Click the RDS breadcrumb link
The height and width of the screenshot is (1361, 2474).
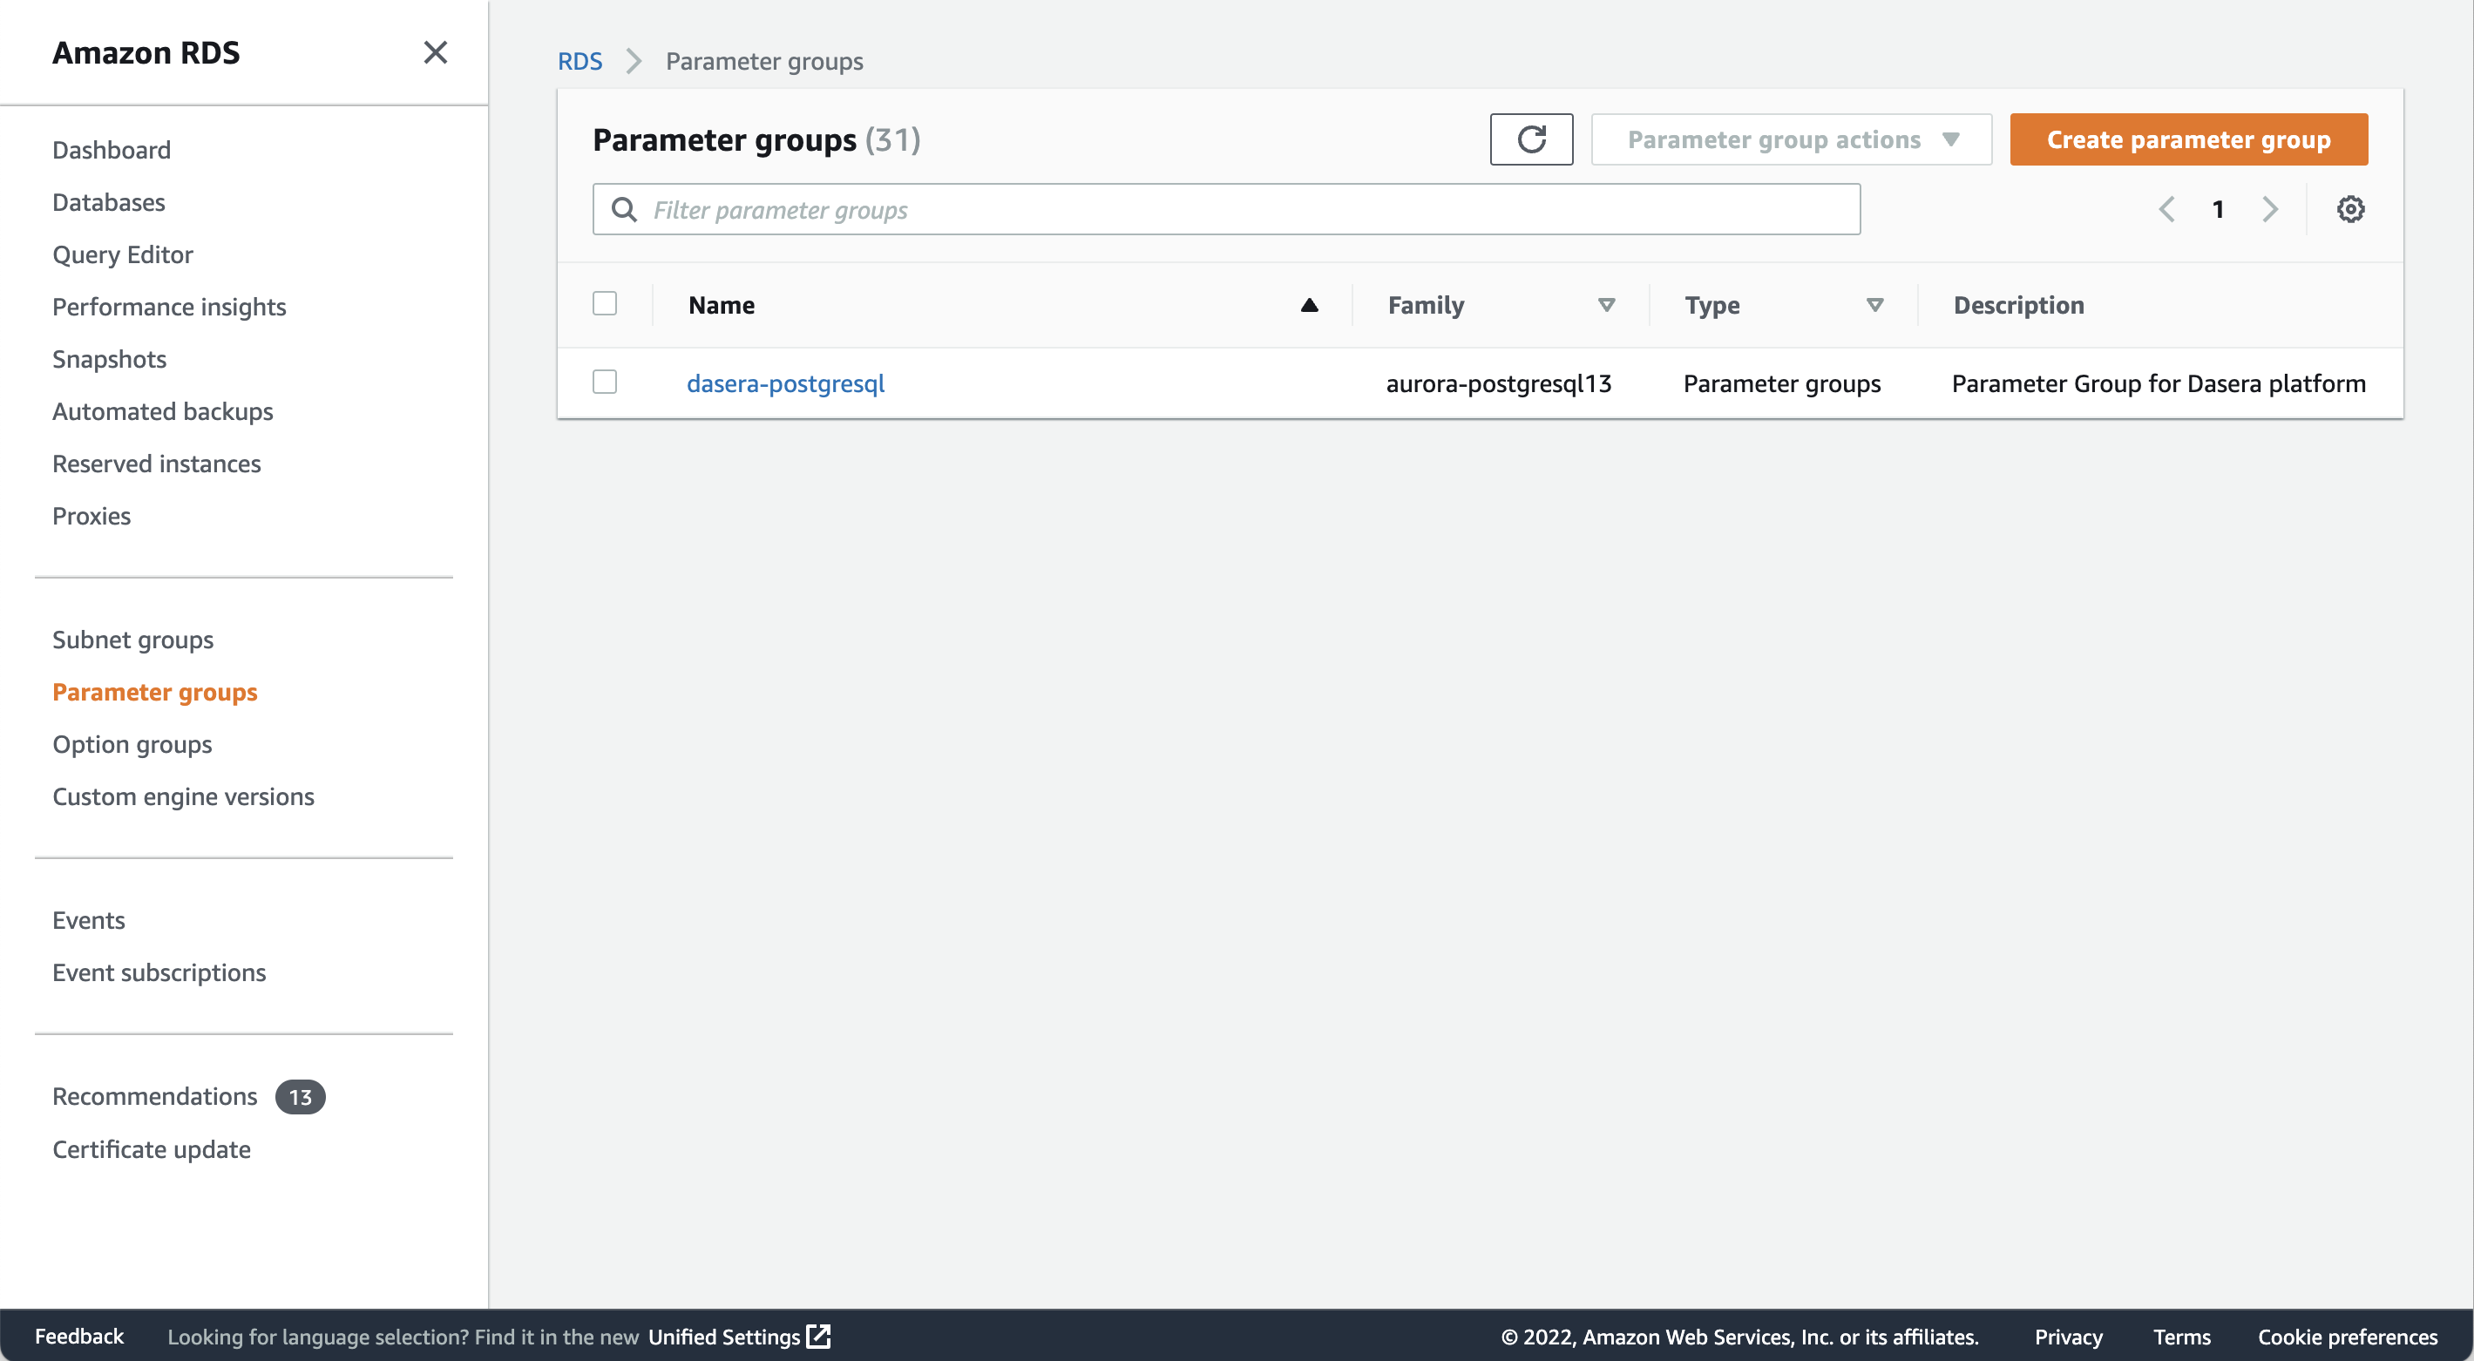pos(580,62)
